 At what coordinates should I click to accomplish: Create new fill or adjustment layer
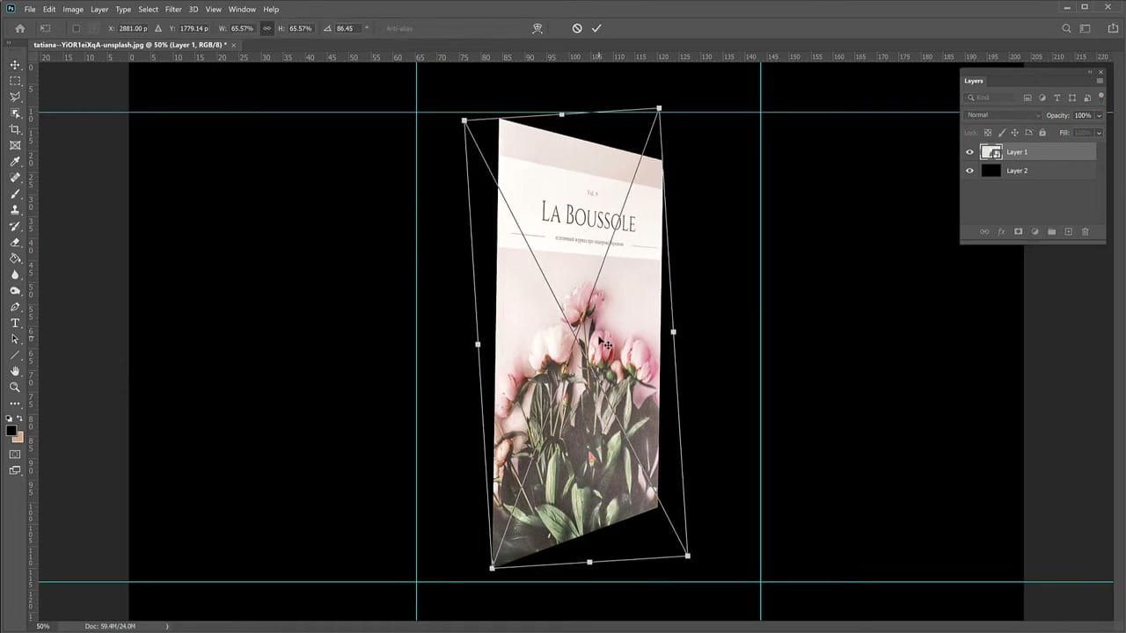click(1035, 231)
